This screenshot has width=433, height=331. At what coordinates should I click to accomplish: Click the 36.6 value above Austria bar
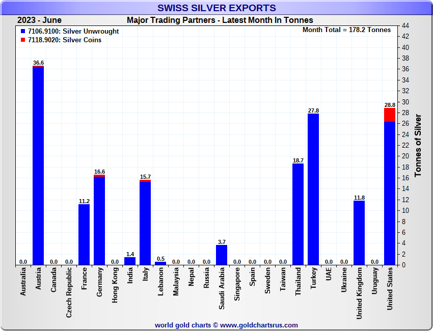pos(38,63)
